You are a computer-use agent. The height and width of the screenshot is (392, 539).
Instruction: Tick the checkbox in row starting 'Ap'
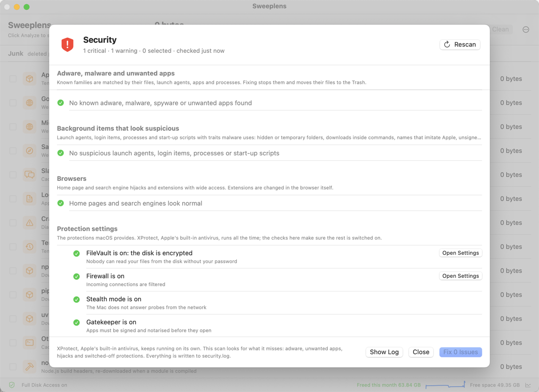tap(13, 79)
